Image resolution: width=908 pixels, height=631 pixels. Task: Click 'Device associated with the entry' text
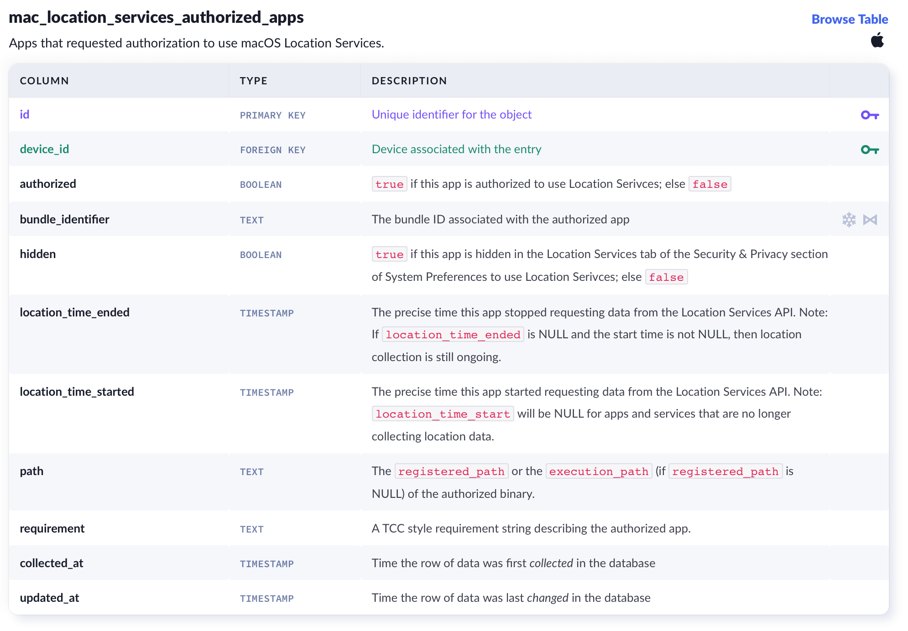click(x=456, y=149)
